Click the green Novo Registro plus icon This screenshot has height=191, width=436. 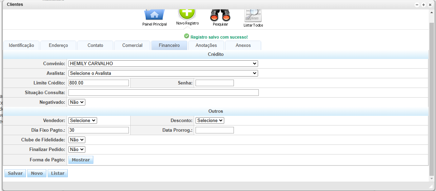187,13
